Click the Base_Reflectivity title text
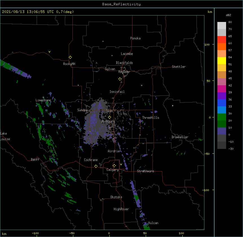The image size is (243, 237). coord(121,4)
